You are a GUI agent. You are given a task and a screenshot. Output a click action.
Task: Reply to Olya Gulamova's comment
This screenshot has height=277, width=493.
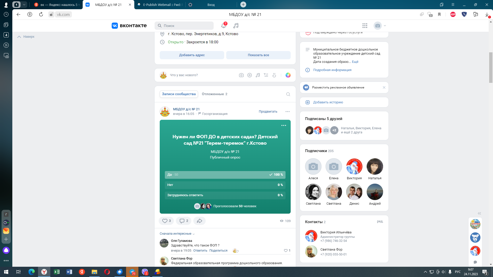pyautogui.click(x=200, y=251)
